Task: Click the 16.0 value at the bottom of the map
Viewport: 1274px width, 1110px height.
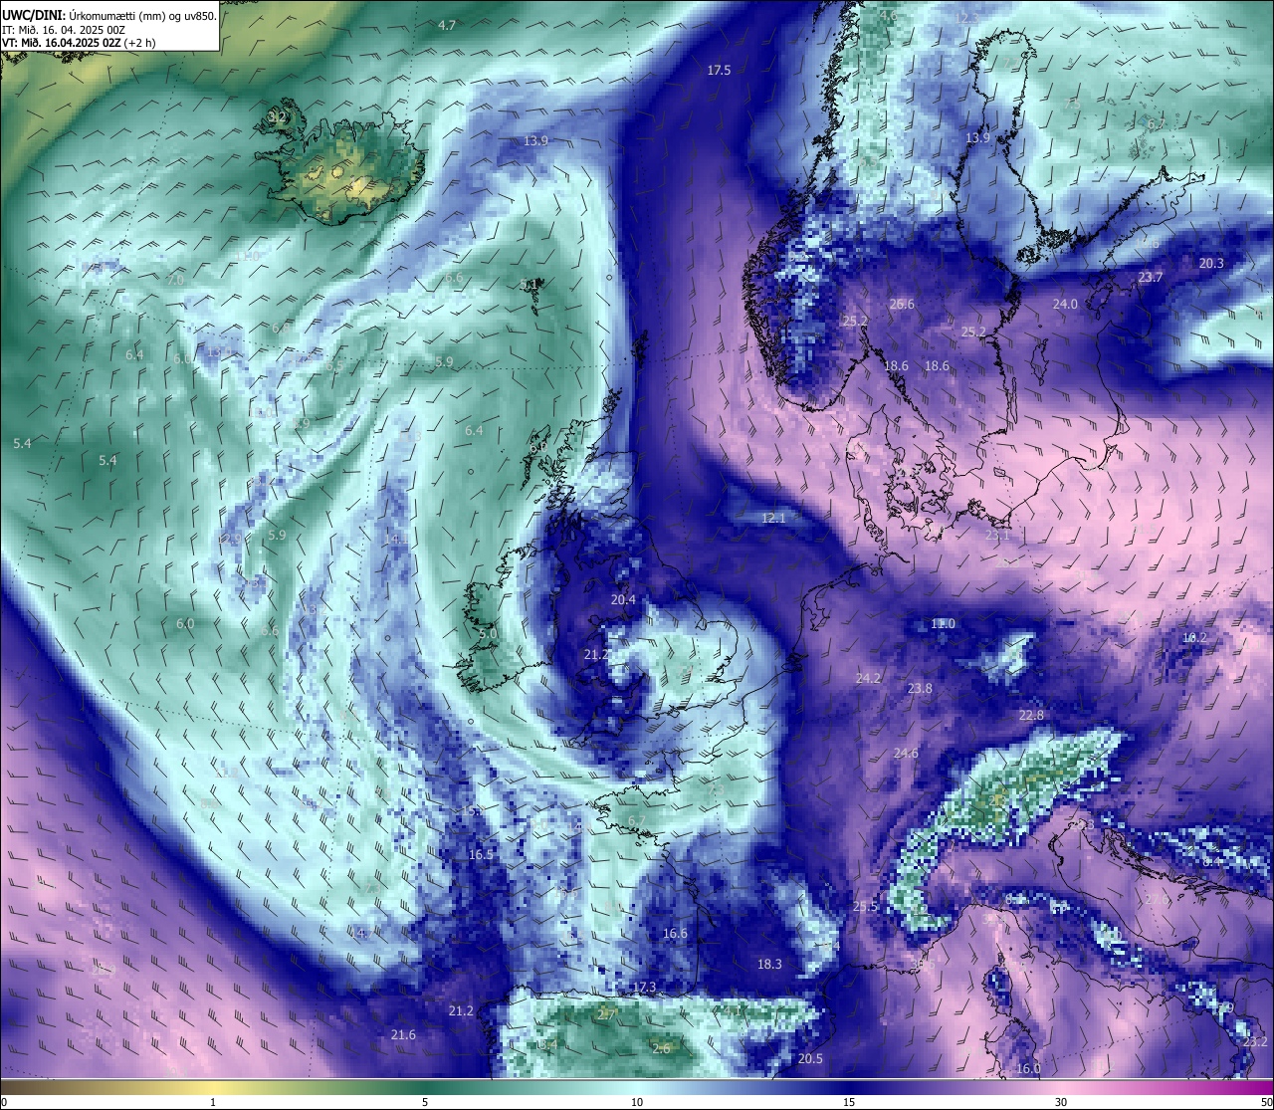Action: [x=1028, y=1068]
